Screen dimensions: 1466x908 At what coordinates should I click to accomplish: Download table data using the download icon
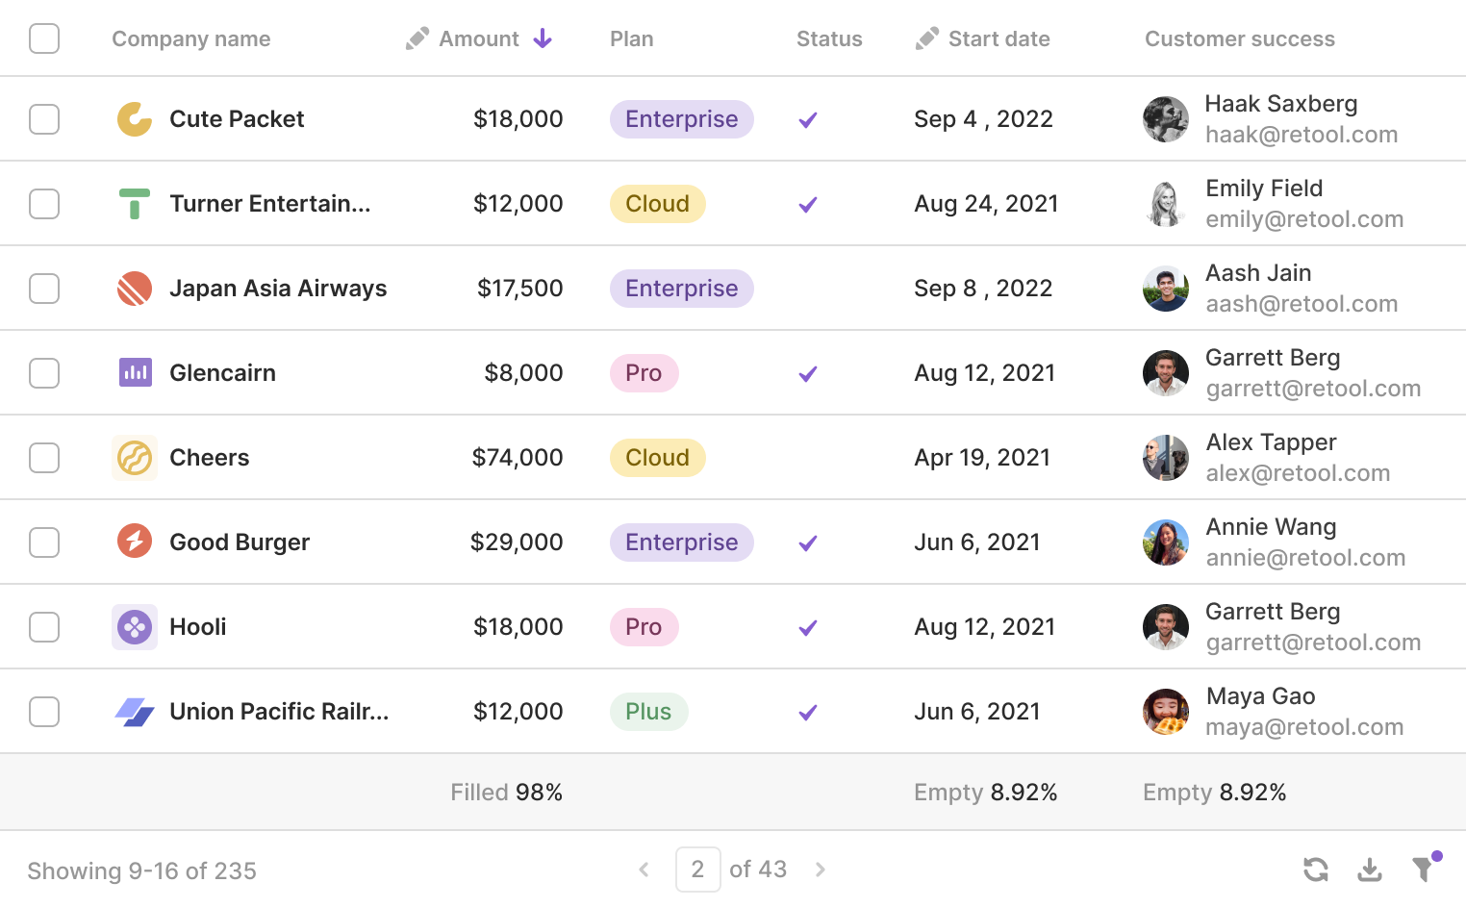[1369, 870]
